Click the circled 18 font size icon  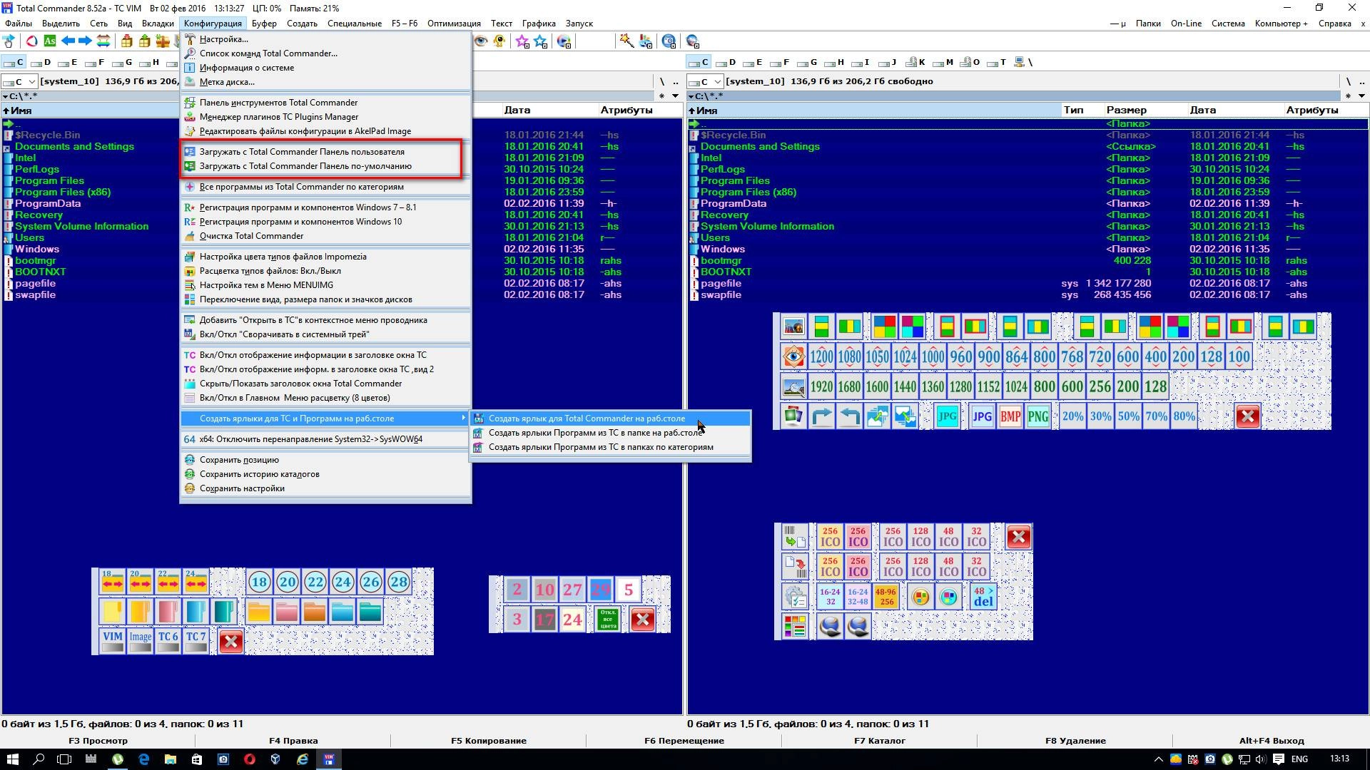point(259,582)
